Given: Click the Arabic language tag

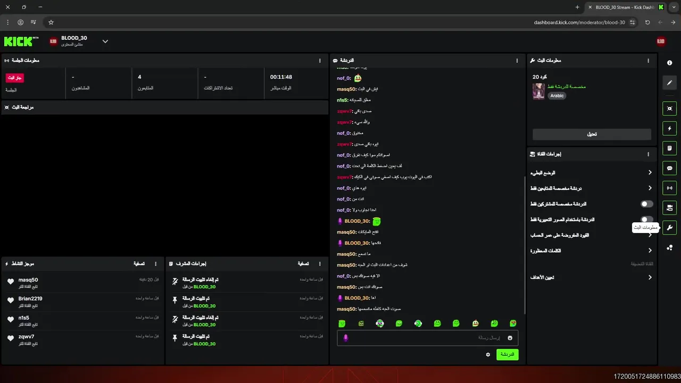Looking at the screenshot, I should (x=557, y=96).
